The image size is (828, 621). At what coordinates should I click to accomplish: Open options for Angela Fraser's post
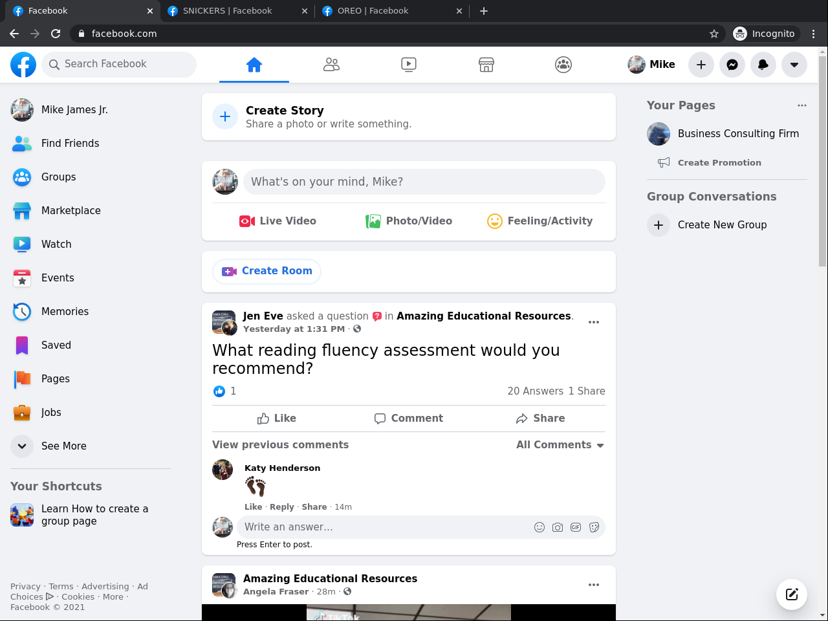click(x=594, y=585)
